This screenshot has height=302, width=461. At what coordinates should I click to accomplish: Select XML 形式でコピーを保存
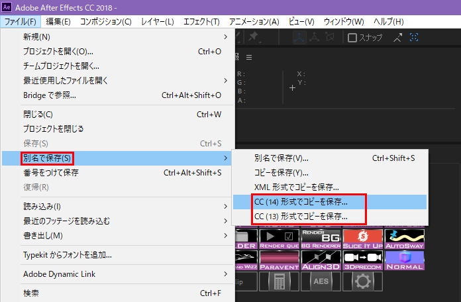(296, 187)
